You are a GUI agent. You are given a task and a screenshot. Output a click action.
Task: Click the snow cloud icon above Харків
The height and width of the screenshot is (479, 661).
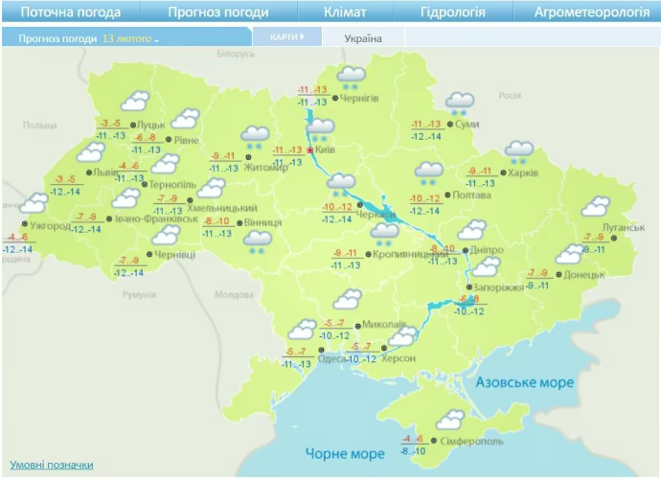point(519,150)
